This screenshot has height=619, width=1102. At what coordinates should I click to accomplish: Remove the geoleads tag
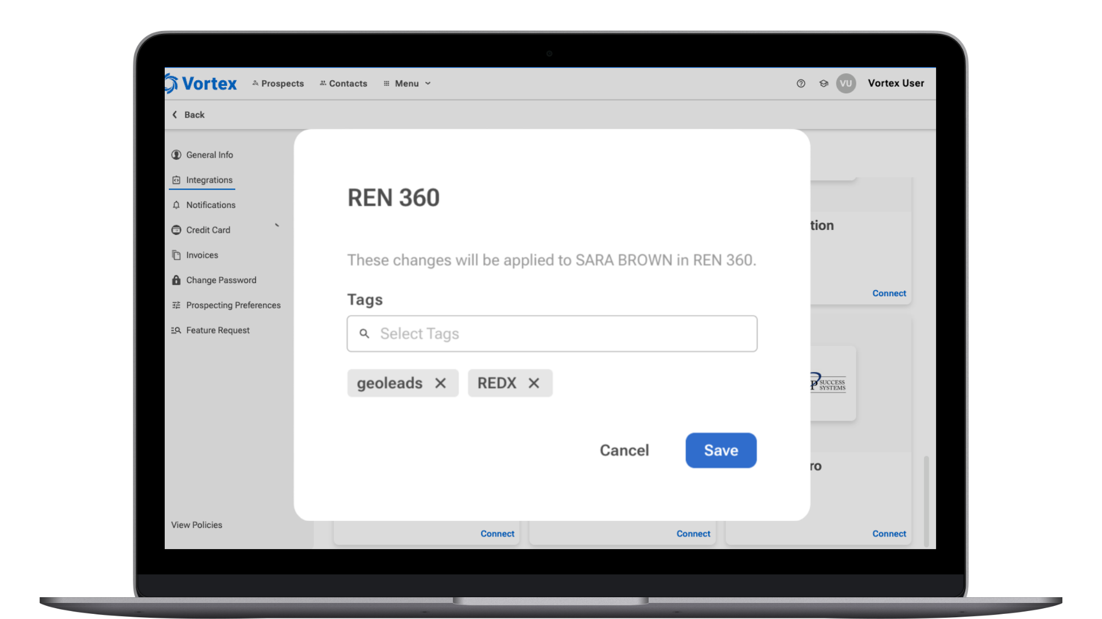coord(440,383)
